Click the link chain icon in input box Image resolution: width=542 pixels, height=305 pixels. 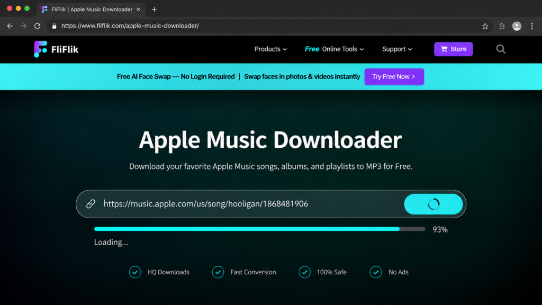click(91, 204)
